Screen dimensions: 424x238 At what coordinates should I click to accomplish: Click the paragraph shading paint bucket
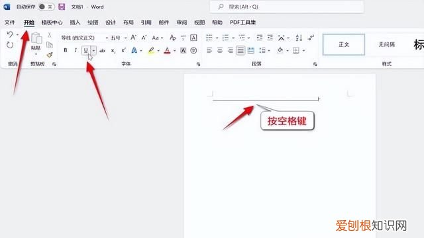tap(280, 50)
